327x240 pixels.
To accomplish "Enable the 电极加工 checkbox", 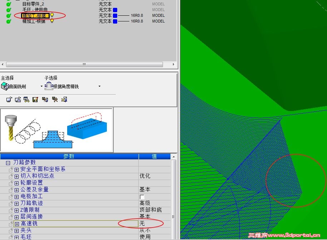I will (142, 197).
